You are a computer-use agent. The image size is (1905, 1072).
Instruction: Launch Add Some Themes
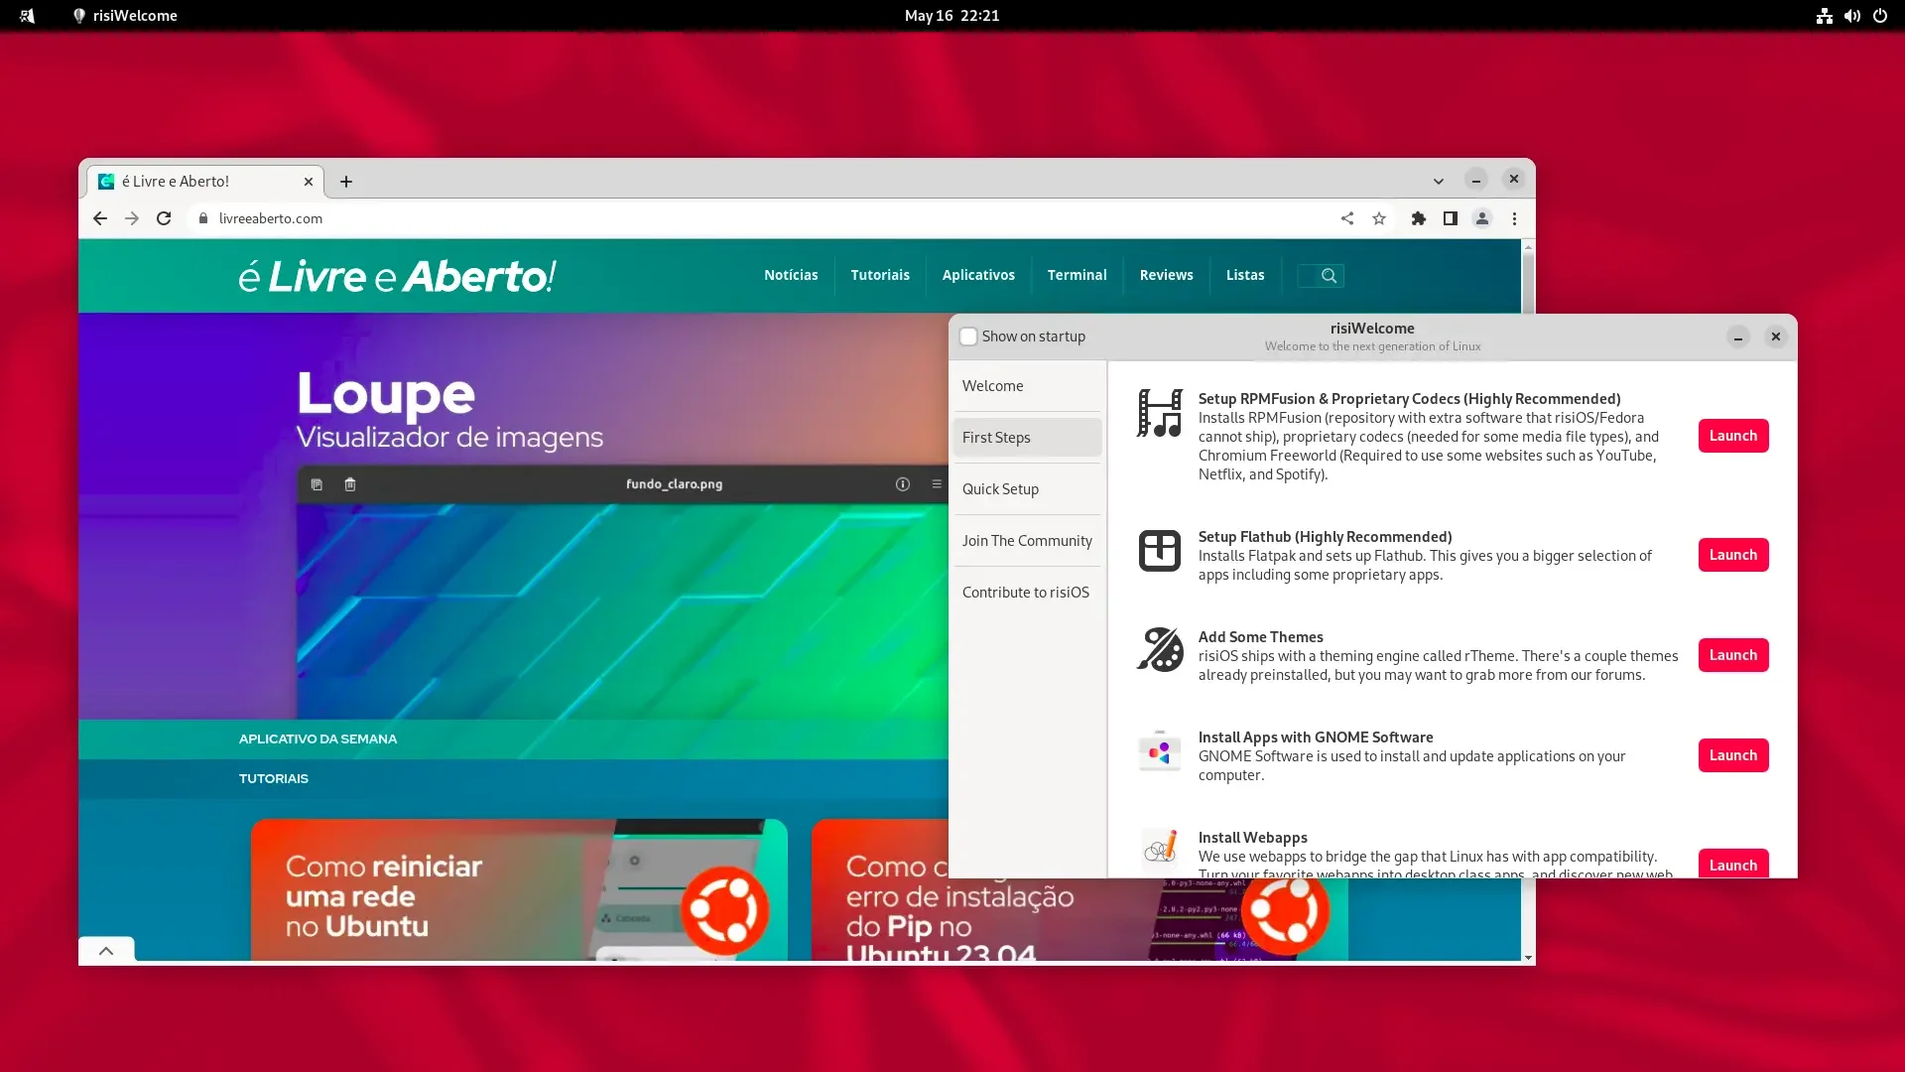click(x=1733, y=655)
